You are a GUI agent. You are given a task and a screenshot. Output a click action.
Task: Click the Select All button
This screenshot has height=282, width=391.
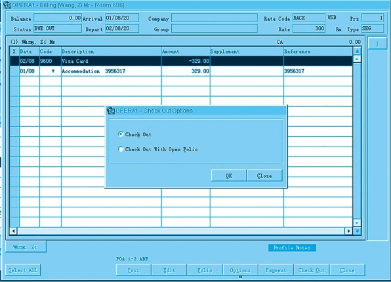[x=23, y=270]
